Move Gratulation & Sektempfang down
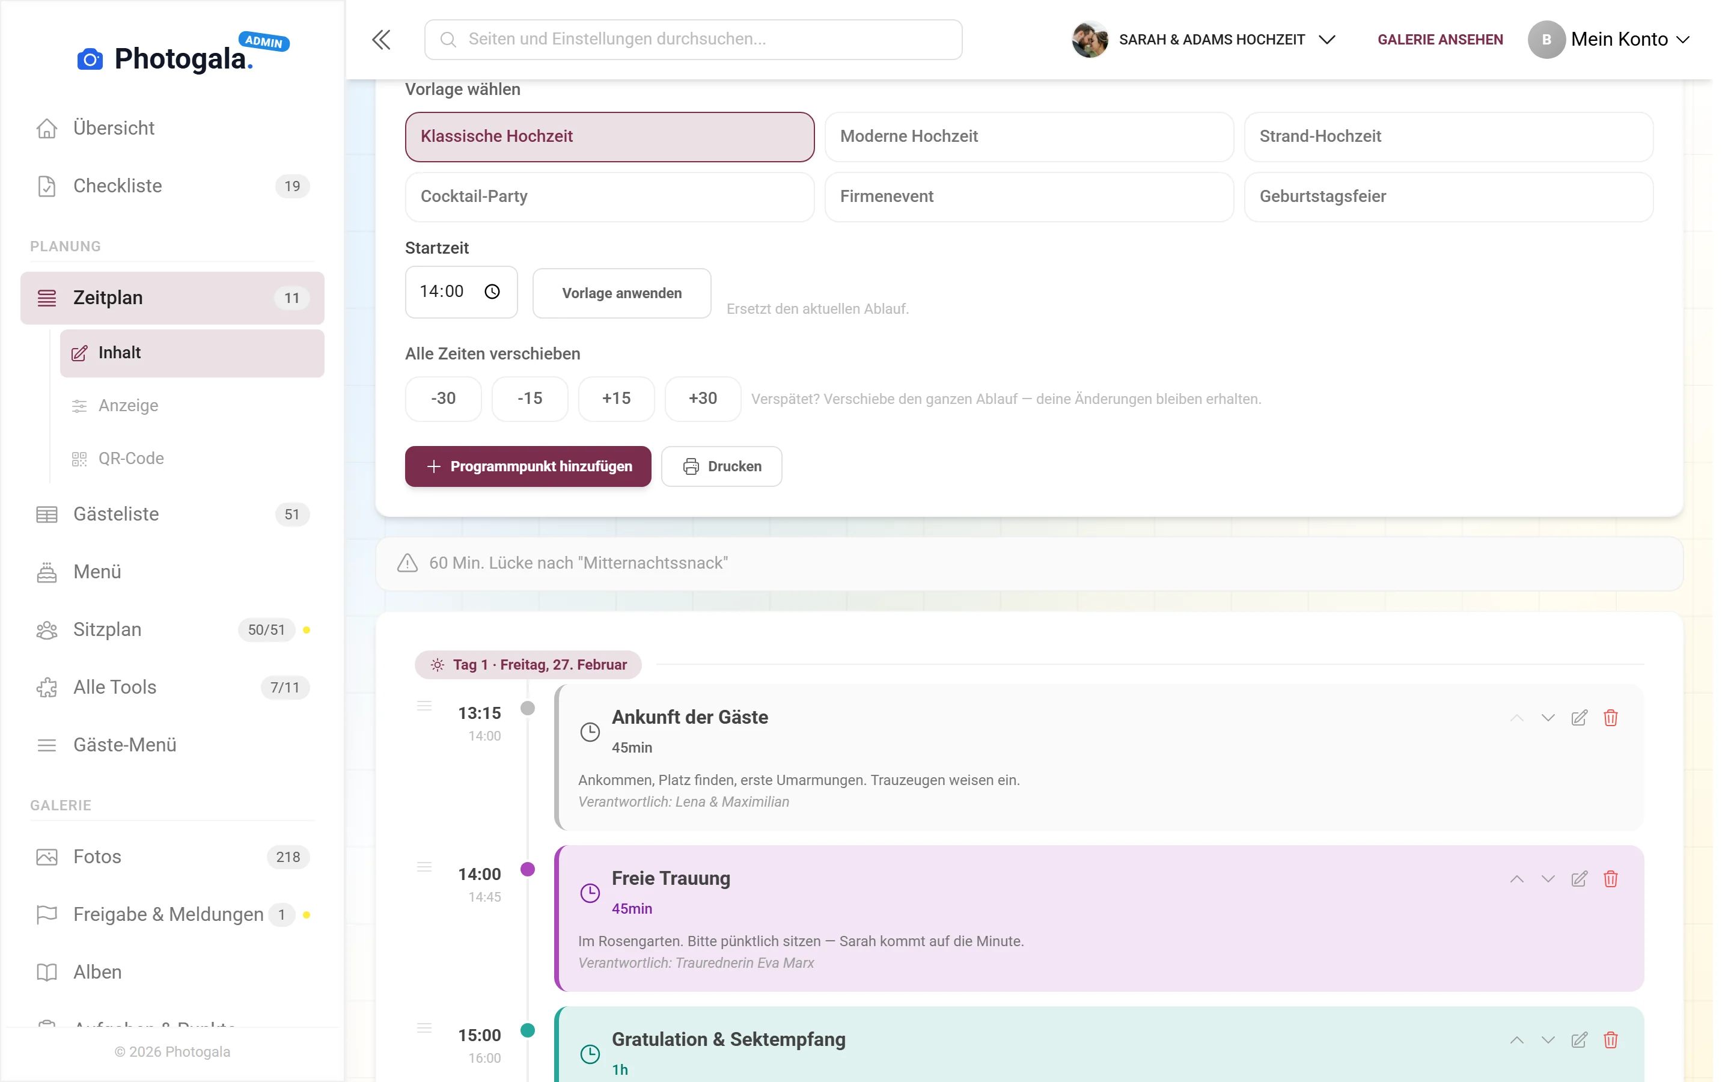This screenshot has height=1082, width=1731. (1548, 1040)
